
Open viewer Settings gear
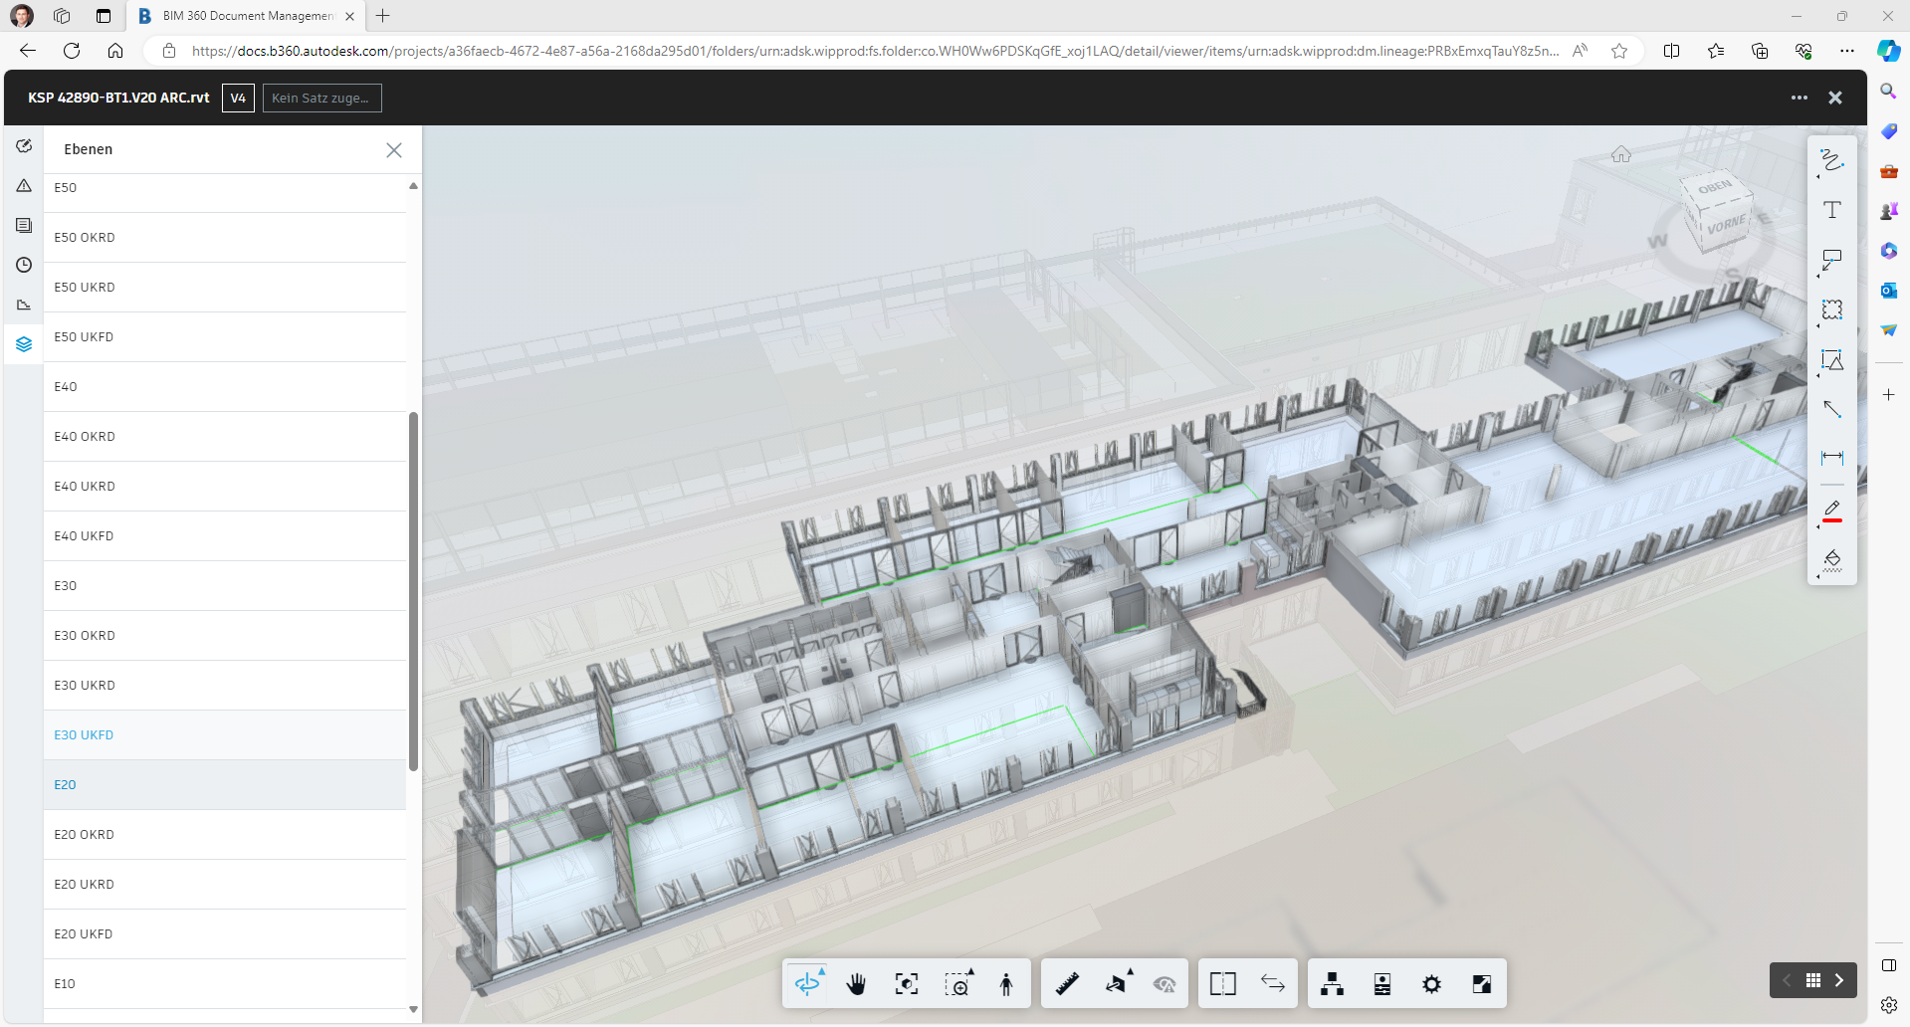click(1431, 984)
